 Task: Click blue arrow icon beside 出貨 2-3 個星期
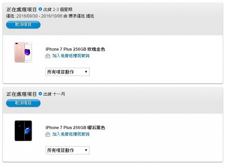point(40,9)
